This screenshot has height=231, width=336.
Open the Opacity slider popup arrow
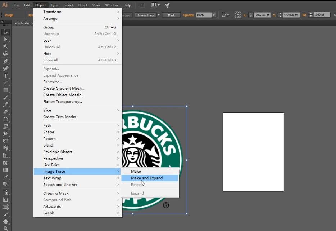[214, 15]
